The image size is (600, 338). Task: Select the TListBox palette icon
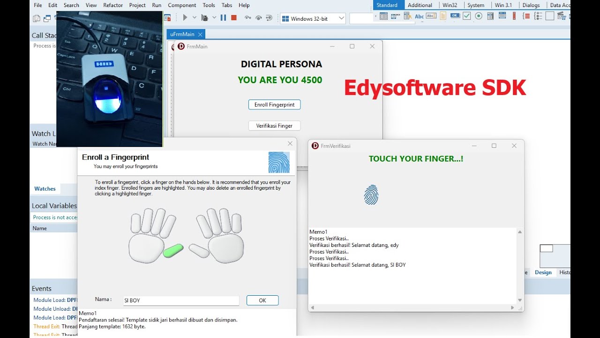(490, 16)
